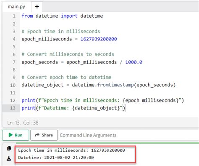This screenshot has height=166, width=199.
Task: Open the main.py file tab
Action: (x=16, y=7)
